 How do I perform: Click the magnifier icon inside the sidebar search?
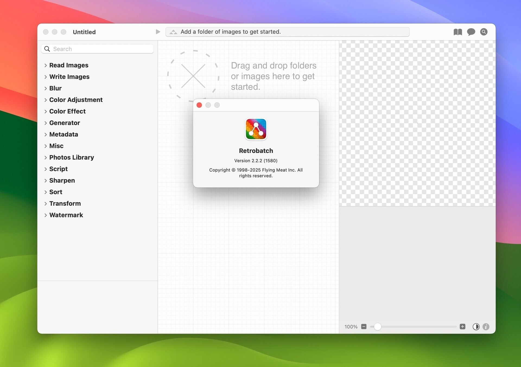(x=47, y=49)
